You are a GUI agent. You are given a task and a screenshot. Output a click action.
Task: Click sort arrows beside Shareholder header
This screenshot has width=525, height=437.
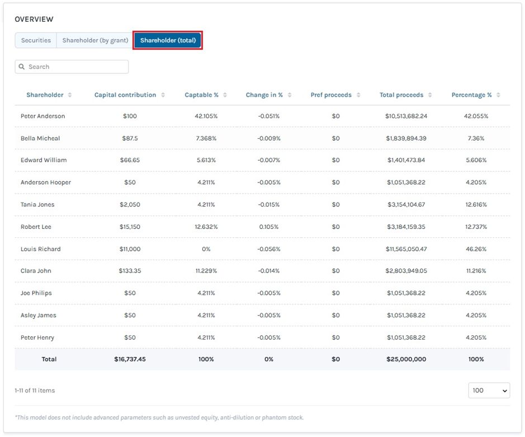point(70,95)
